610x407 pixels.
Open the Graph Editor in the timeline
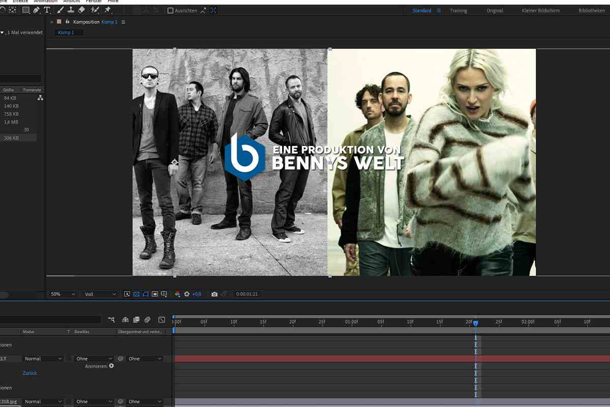tap(162, 320)
